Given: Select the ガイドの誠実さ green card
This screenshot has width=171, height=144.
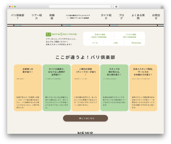Looking at the screenshot, I should coord(57,88).
